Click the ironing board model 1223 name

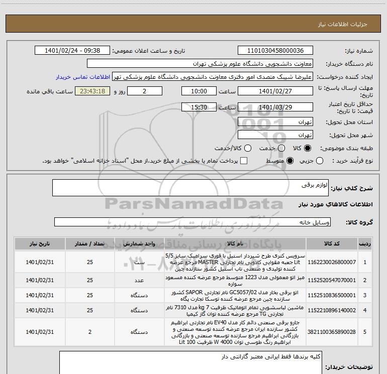coord(235,280)
